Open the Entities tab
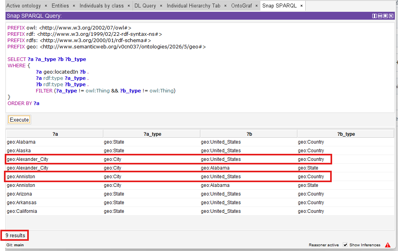 60,6
